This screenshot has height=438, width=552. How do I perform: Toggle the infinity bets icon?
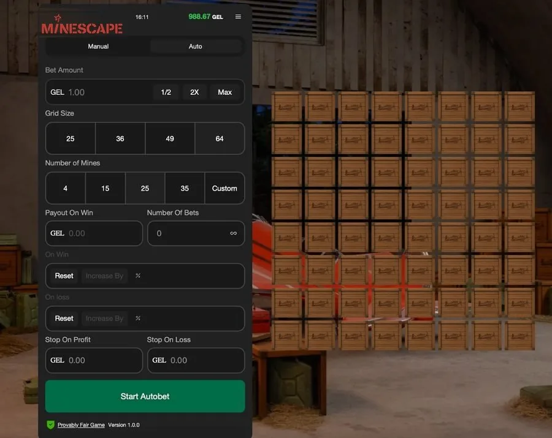pos(233,233)
